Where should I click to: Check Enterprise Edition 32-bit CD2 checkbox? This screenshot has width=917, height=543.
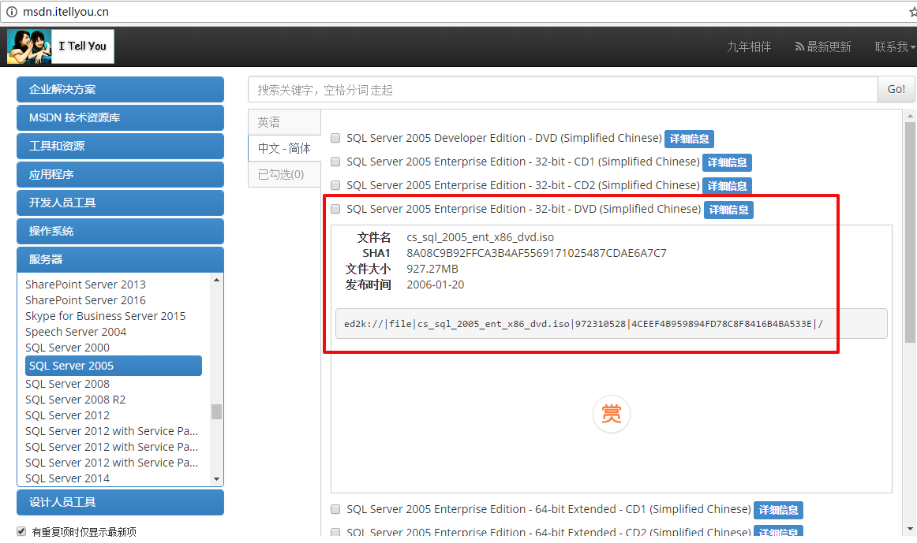pyautogui.click(x=335, y=185)
